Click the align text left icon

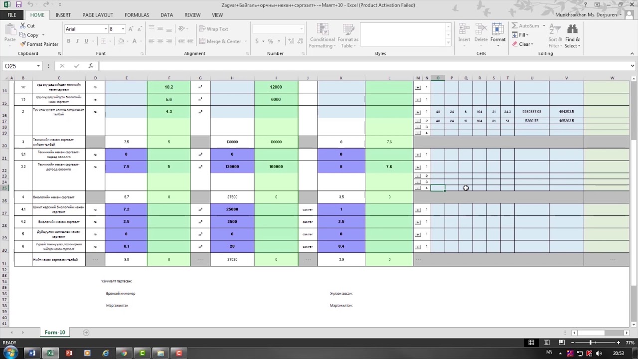click(152, 41)
